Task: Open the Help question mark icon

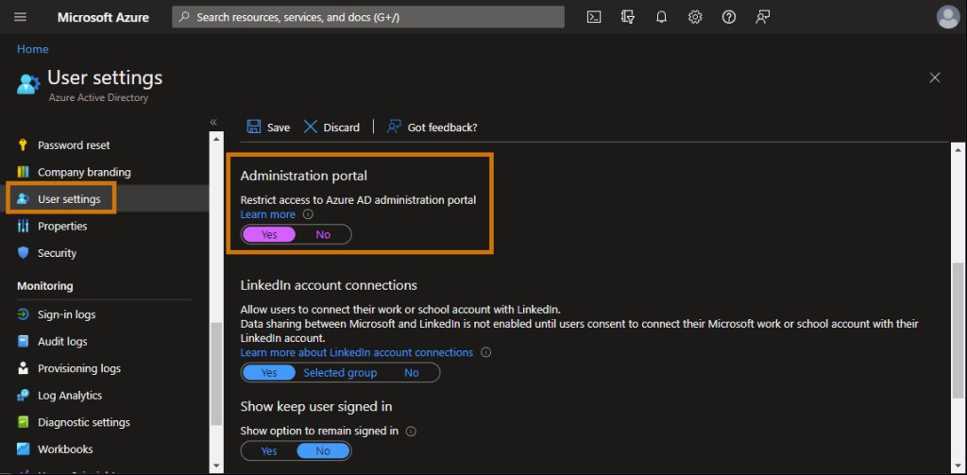Action: (x=729, y=17)
